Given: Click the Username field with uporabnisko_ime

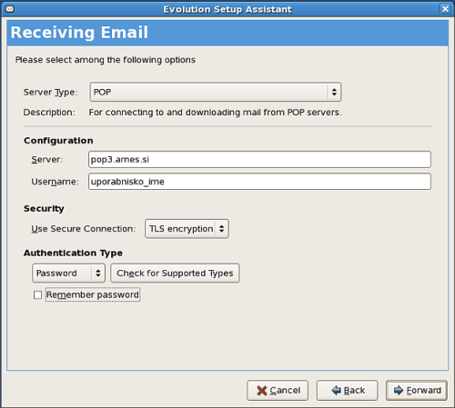Looking at the screenshot, I should pyautogui.click(x=259, y=182).
